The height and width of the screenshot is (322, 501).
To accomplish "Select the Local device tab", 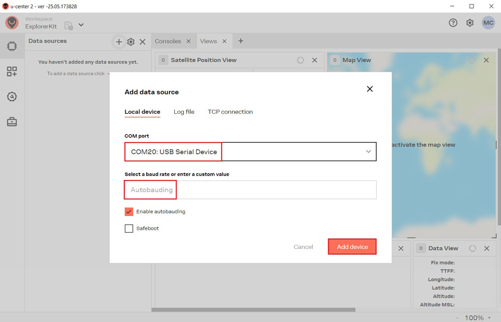I will (142, 112).
